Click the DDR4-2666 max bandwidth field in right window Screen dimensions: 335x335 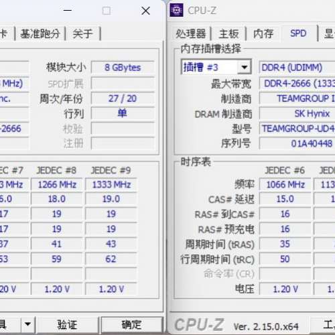[297, 84]
